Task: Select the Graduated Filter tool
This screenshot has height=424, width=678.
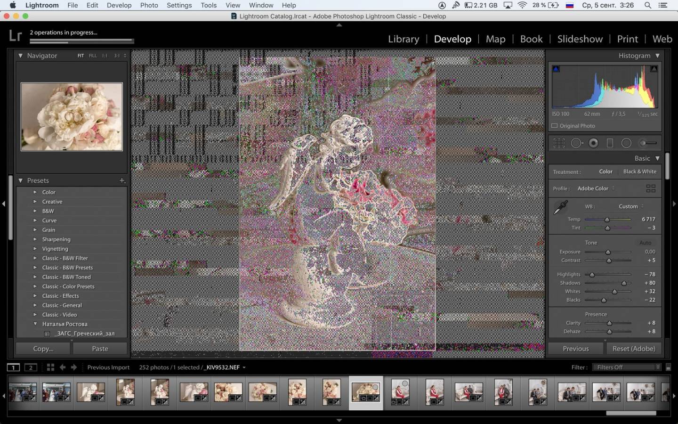Action: 610,143
